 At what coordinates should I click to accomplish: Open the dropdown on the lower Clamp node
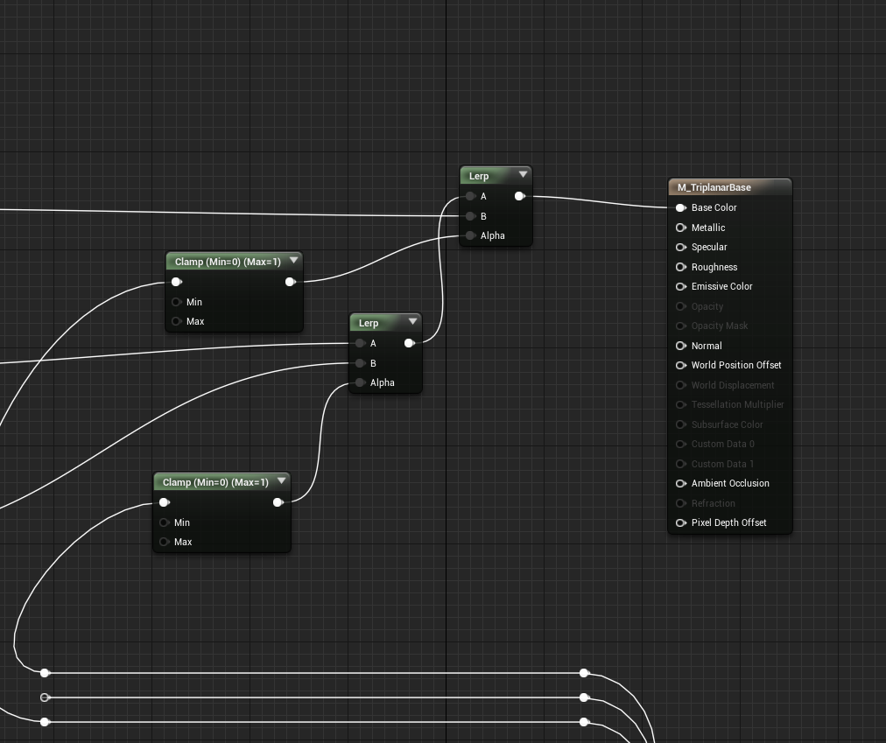(x=281, y=480)
